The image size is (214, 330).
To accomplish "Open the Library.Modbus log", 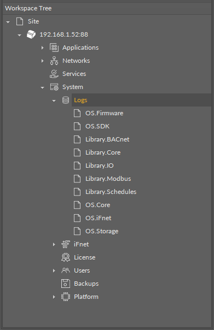I will pyautogui.click(x=108, y=179).
